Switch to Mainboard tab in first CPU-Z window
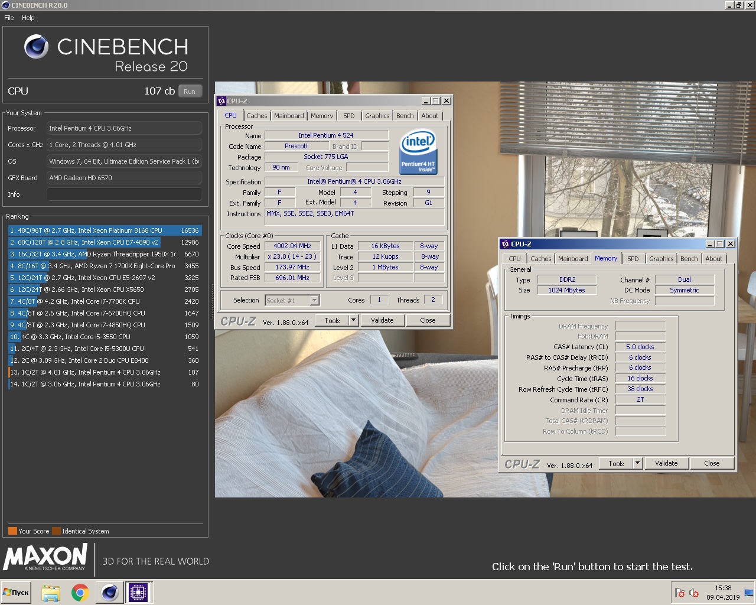756x605 pixels. (x=289, y=116)
